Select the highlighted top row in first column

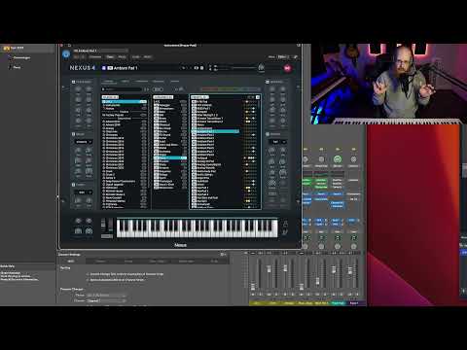coord(125,101)
